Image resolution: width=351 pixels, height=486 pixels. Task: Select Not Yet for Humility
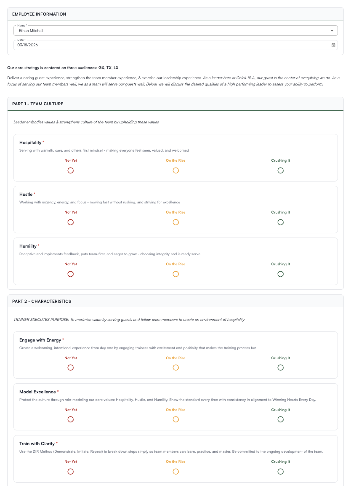coord(70,274)
